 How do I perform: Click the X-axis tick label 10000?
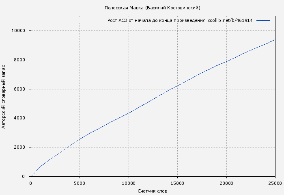click(x=129, y=183)
